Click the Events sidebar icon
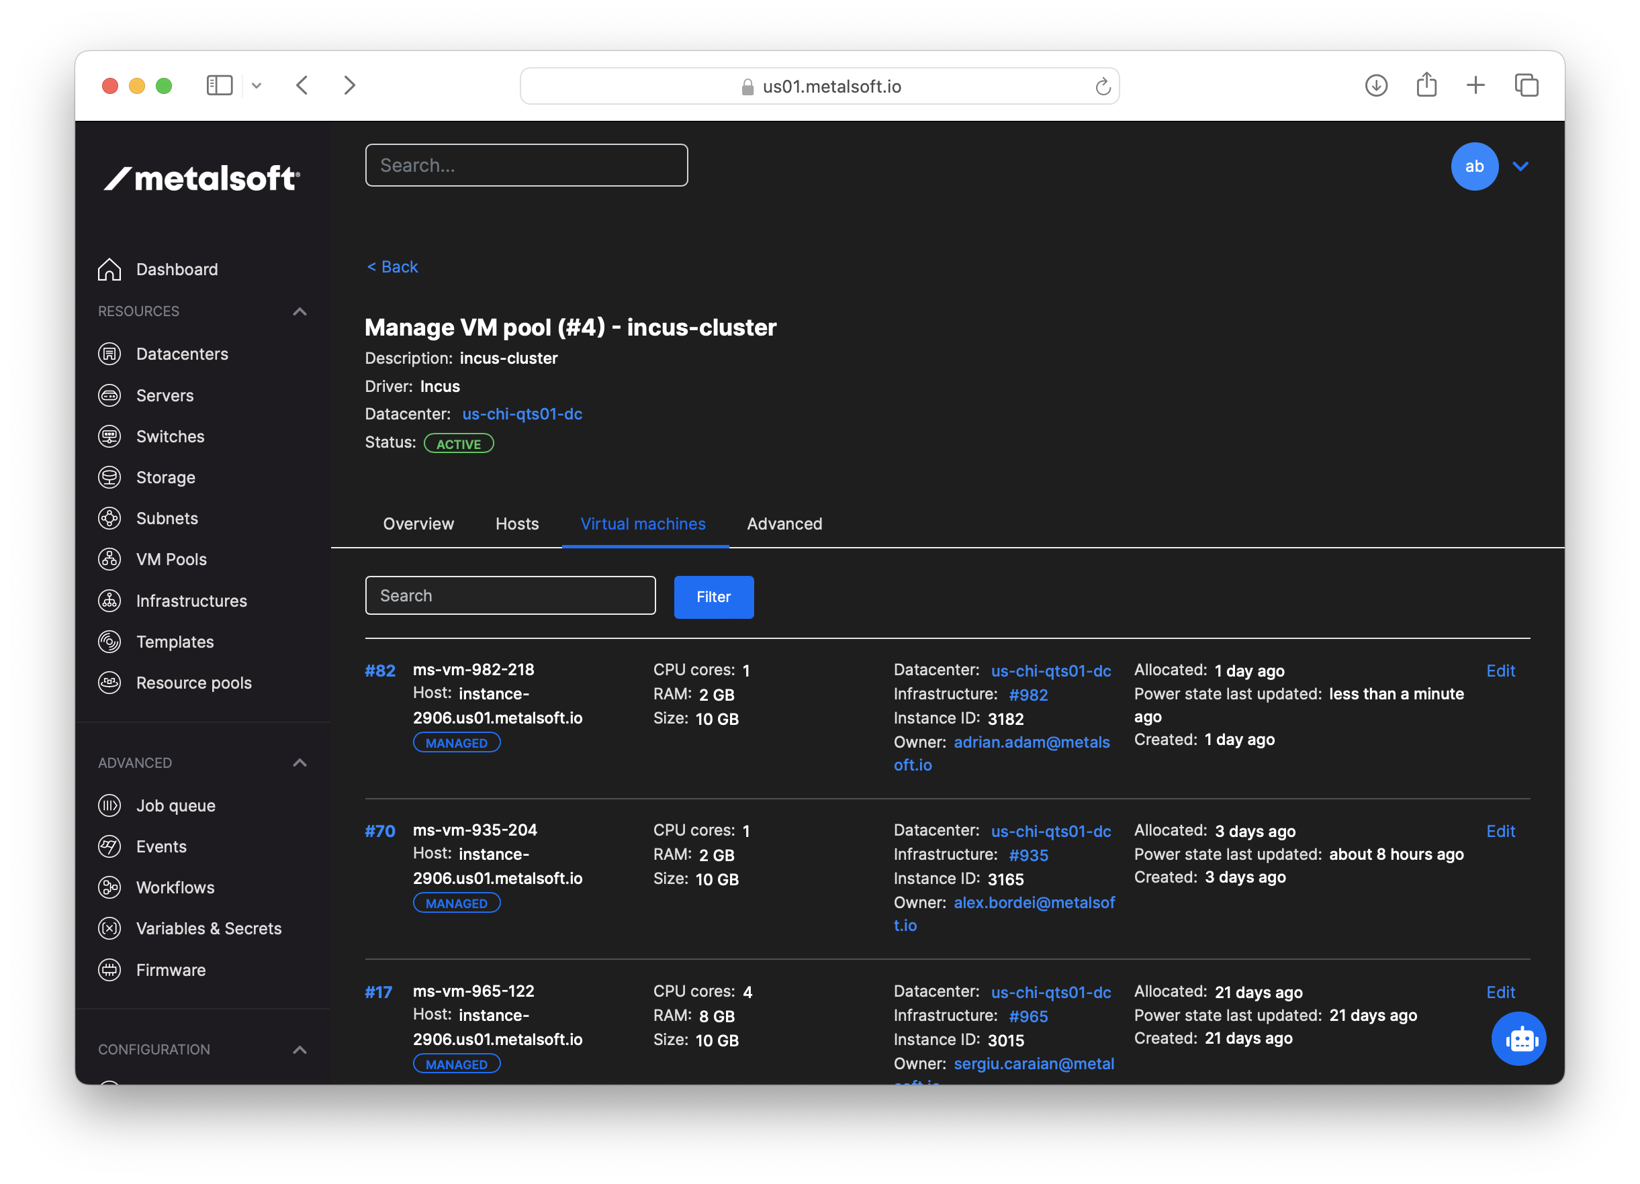The image size is (1640, 1184). (109, 846)
